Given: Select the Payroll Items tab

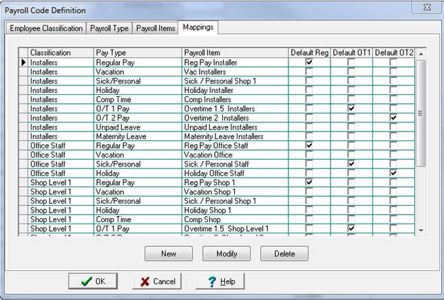Looking at the screenshot, I should click(155, 28).
